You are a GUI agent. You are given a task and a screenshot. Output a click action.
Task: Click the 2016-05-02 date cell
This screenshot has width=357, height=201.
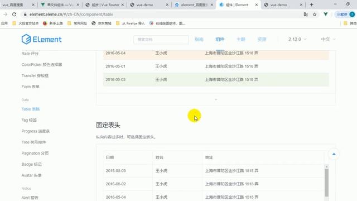115,184
